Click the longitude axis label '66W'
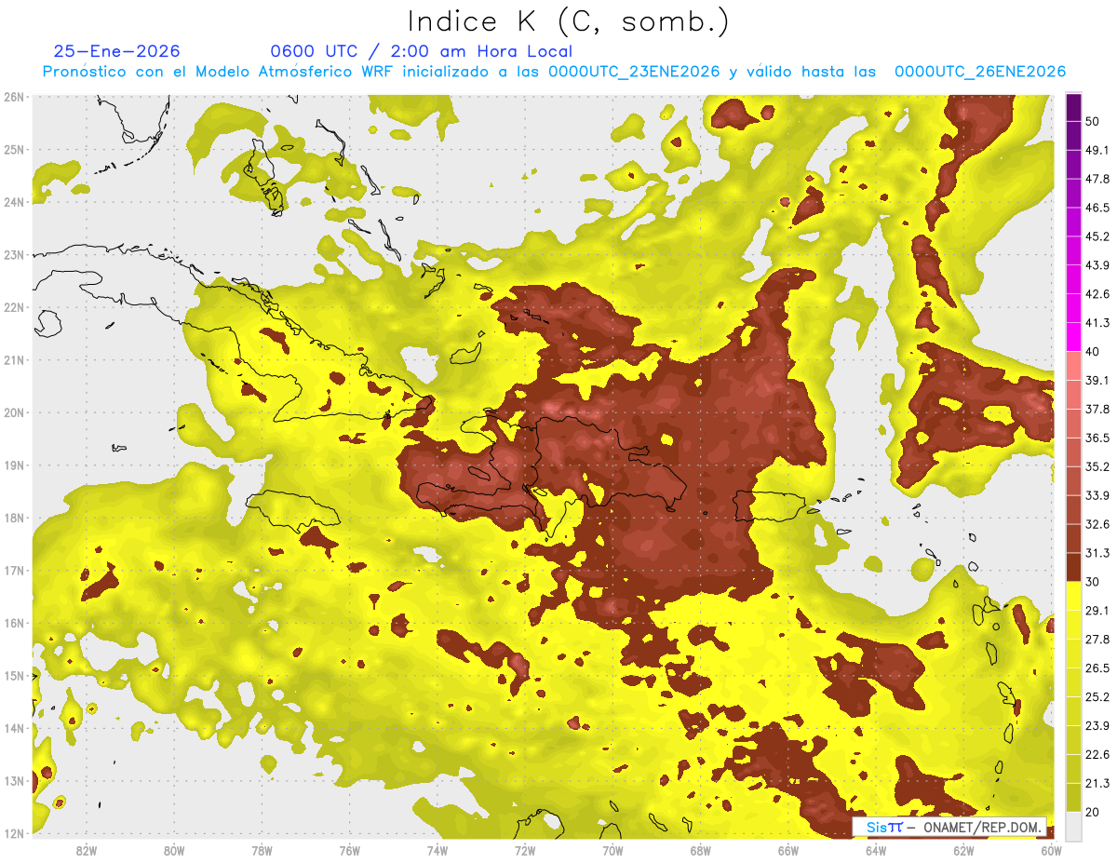 point(787,851)
